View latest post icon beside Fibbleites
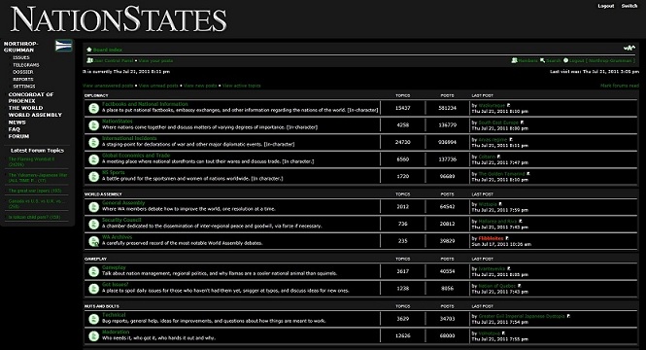Image resolution: width=646 pixels, height=350 pixels. pos(507,238)
